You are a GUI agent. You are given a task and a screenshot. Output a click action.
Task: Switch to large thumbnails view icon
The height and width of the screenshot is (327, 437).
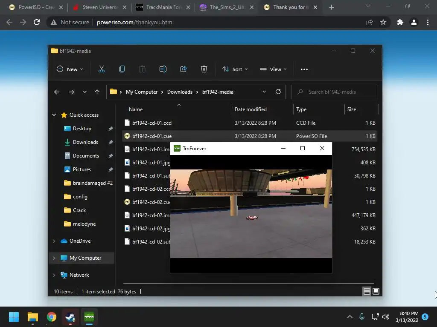tap(376, 291)
